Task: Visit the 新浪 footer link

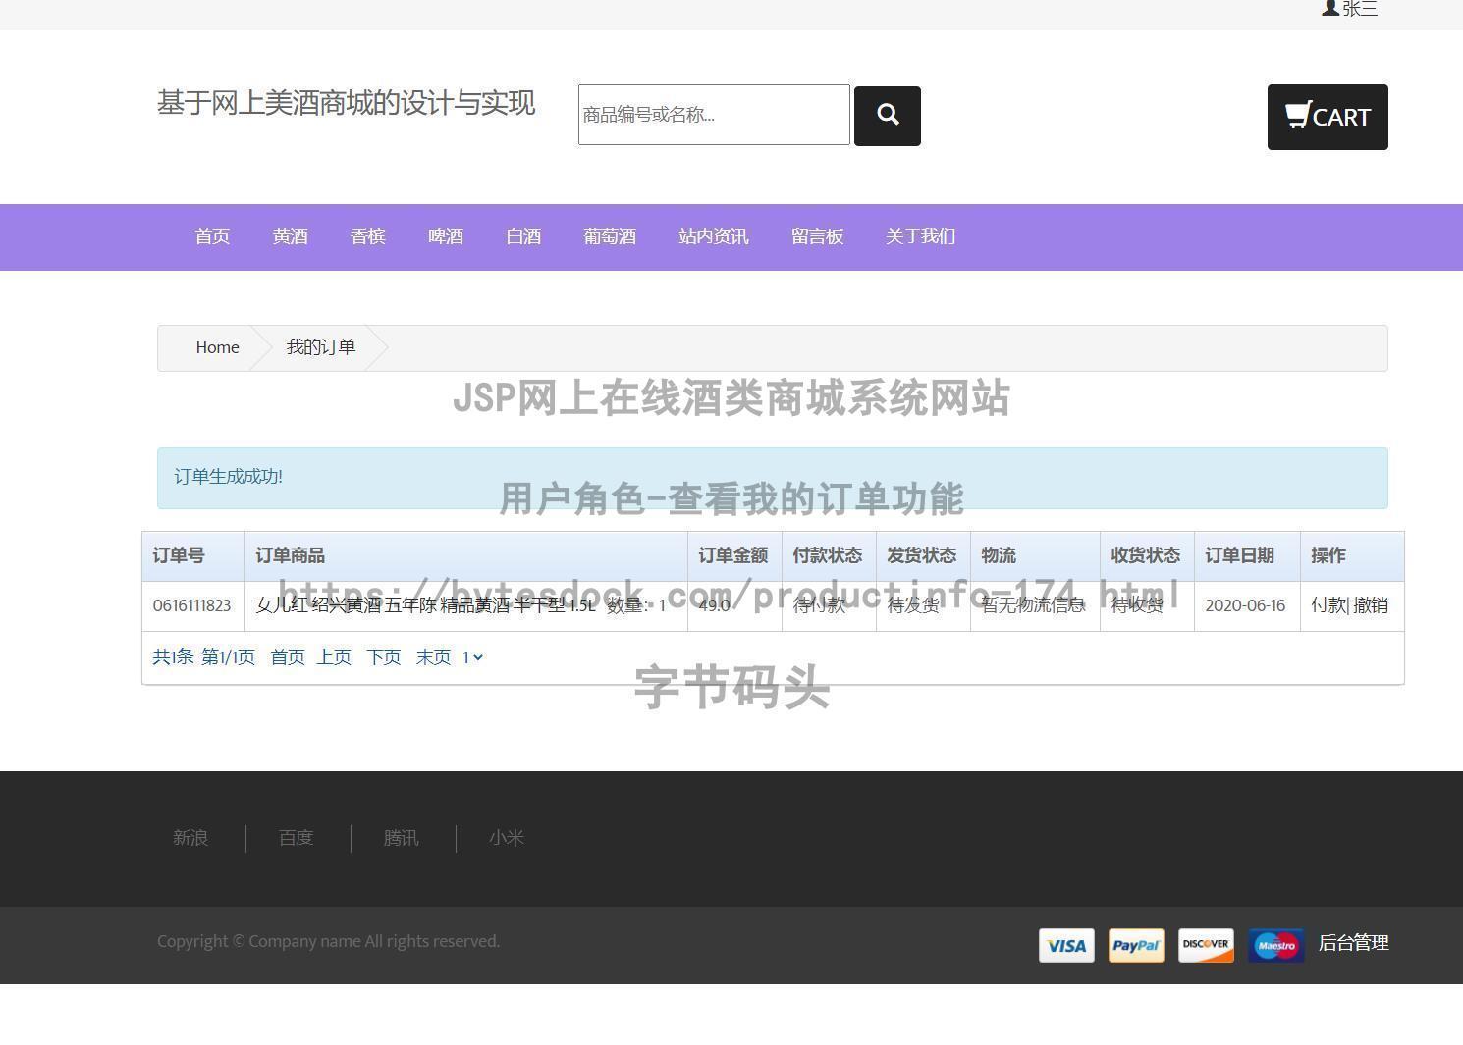Action: click(190, 838)
